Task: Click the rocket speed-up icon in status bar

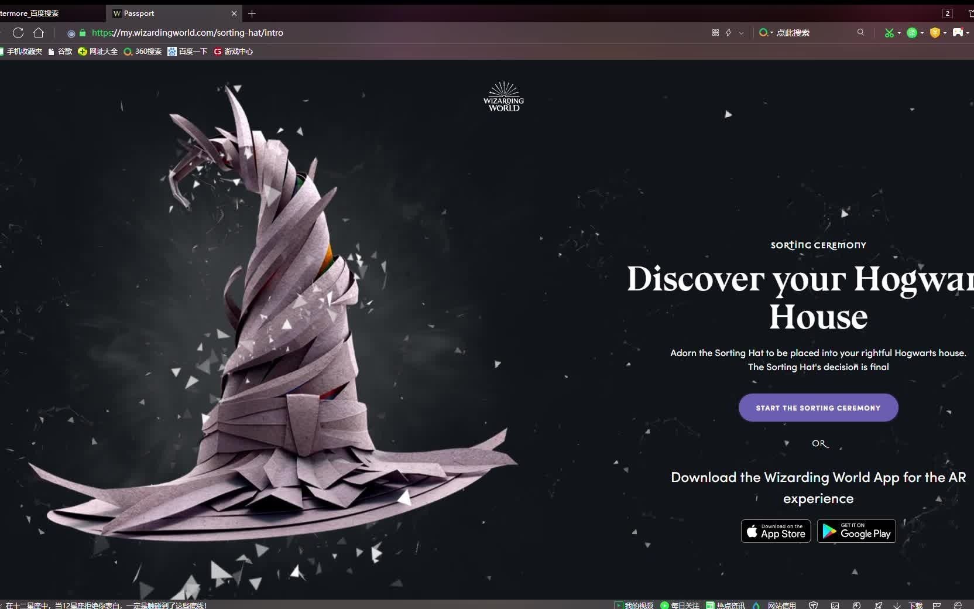Action: (878, 605)
